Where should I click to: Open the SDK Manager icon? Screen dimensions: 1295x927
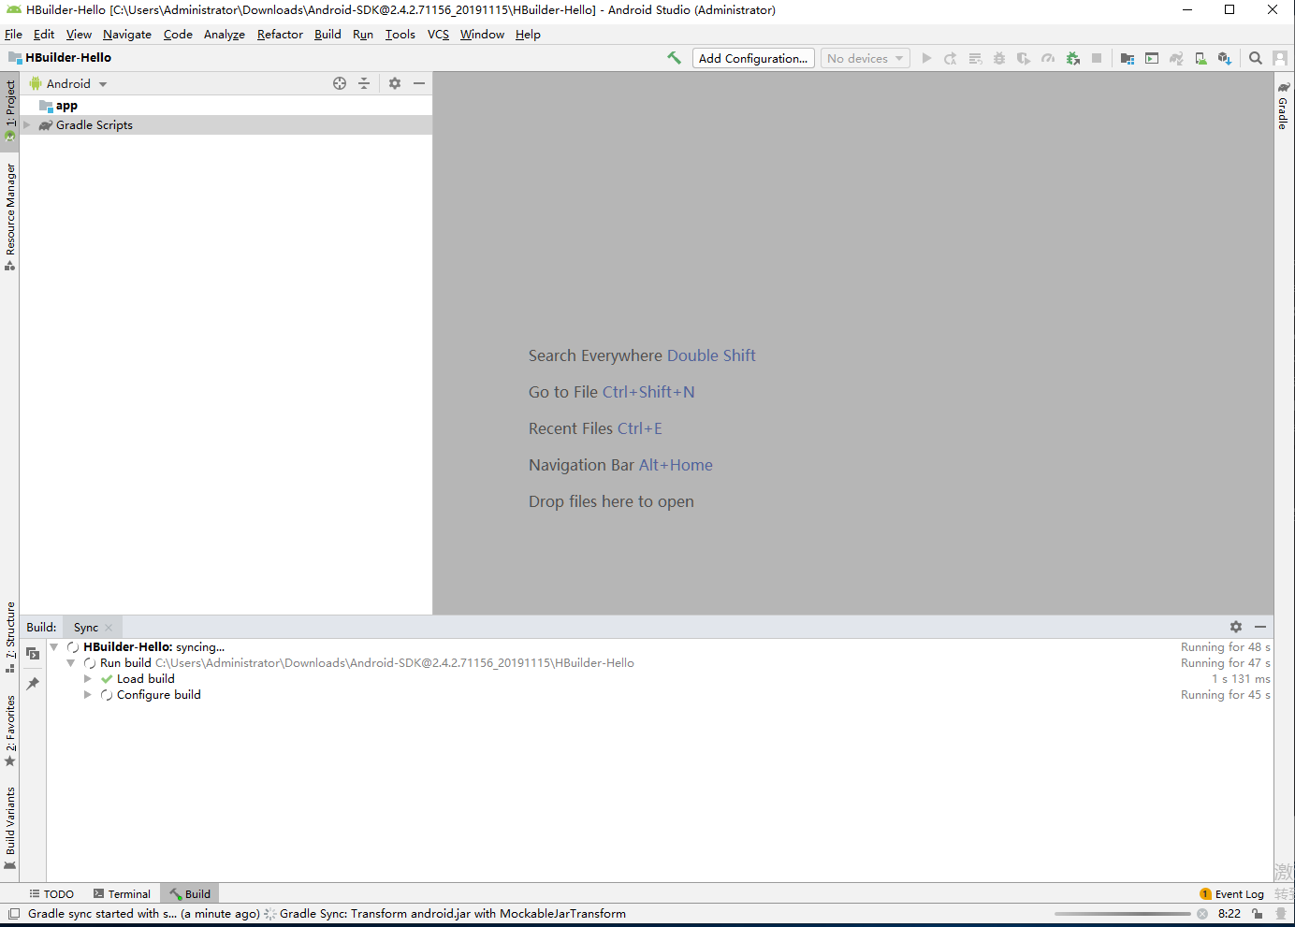tap(1225, 58)
